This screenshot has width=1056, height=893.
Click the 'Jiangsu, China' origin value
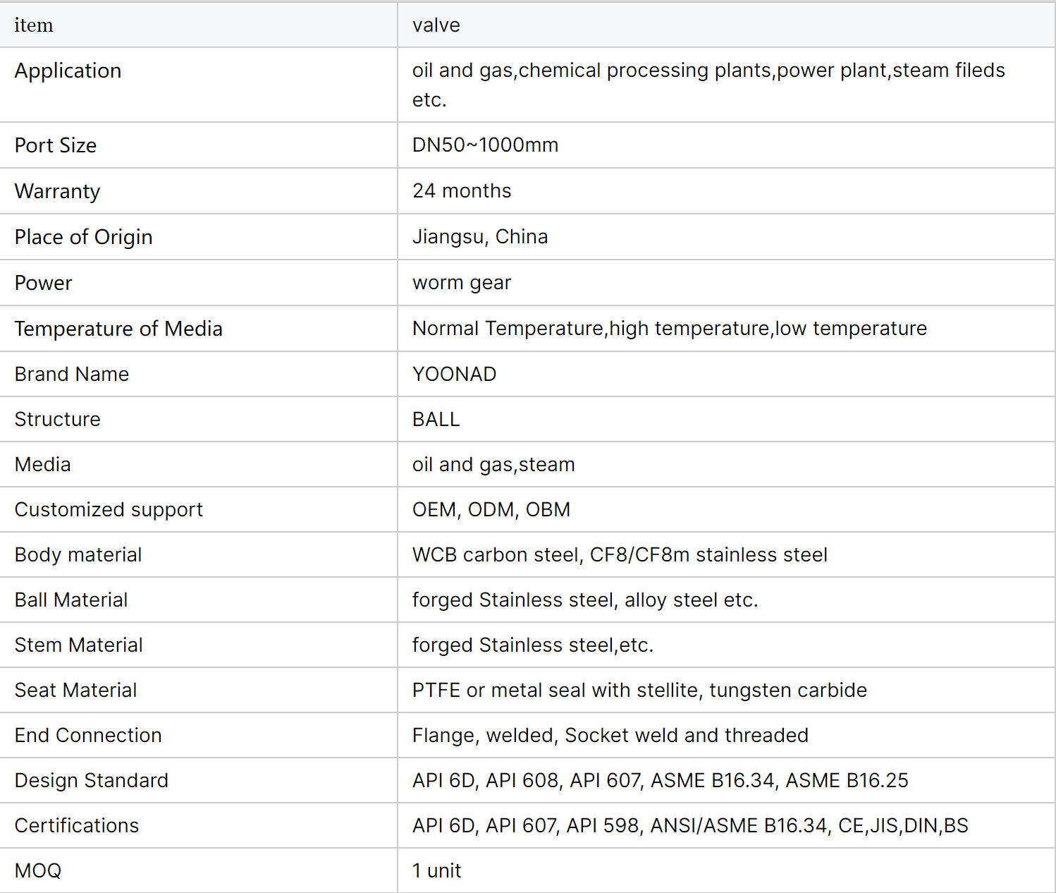(480, 236)
